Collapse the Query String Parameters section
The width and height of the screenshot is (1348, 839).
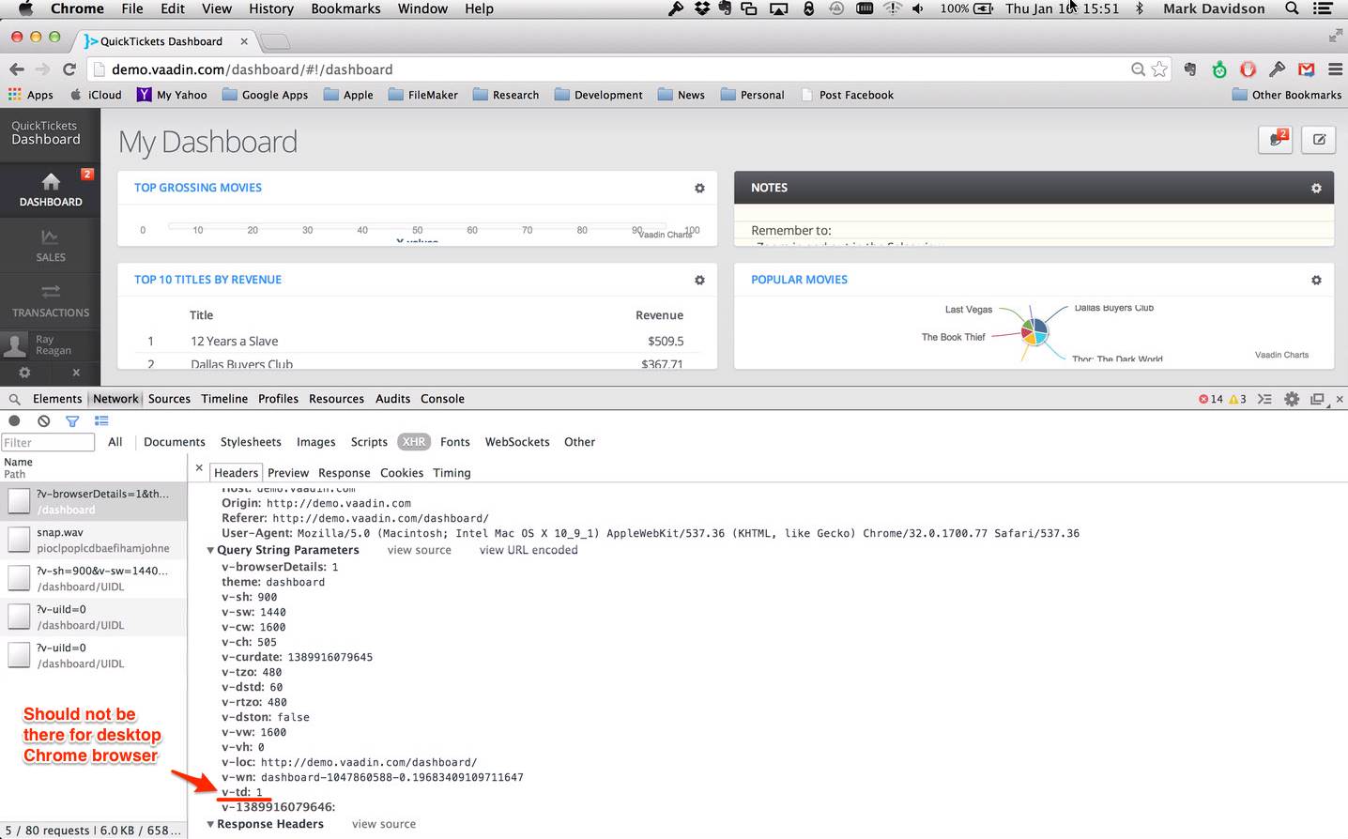[x=210, y=550]
